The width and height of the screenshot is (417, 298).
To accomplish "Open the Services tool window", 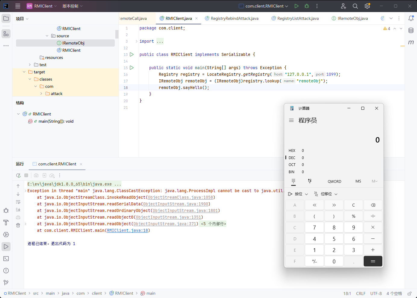I will pos(6,235).
